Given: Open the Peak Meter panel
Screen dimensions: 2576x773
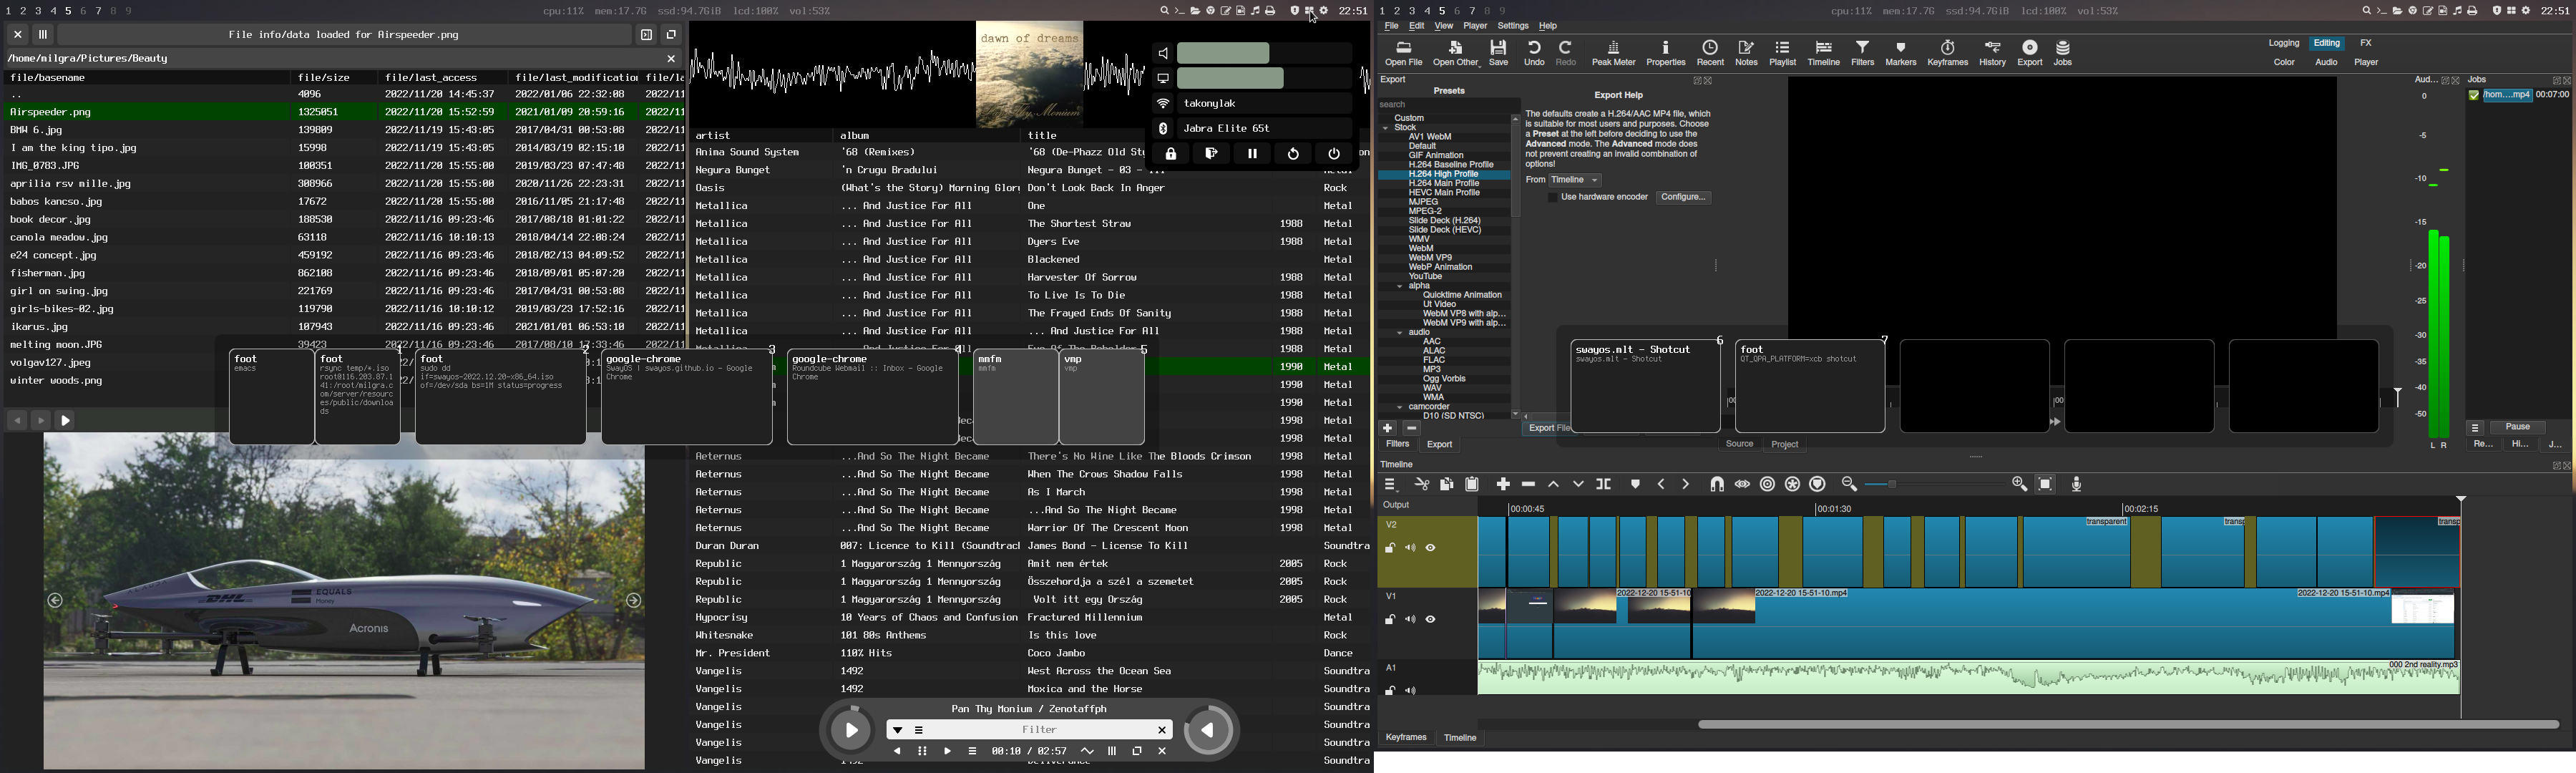Looking at the screenshot, I should (x=1613, y=53).
